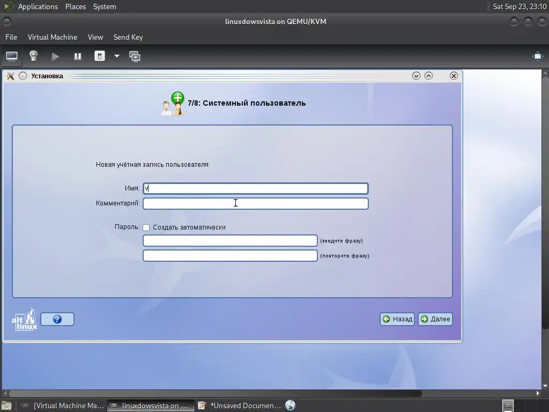Click the повторите фразу password field
Image resolution: width=549 pixels, height=412 pixels.
point(230,256)
